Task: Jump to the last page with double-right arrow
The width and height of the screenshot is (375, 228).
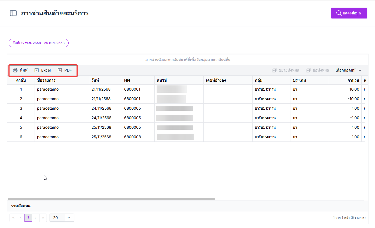Action: pyautogui.click(x=43, y=218)
